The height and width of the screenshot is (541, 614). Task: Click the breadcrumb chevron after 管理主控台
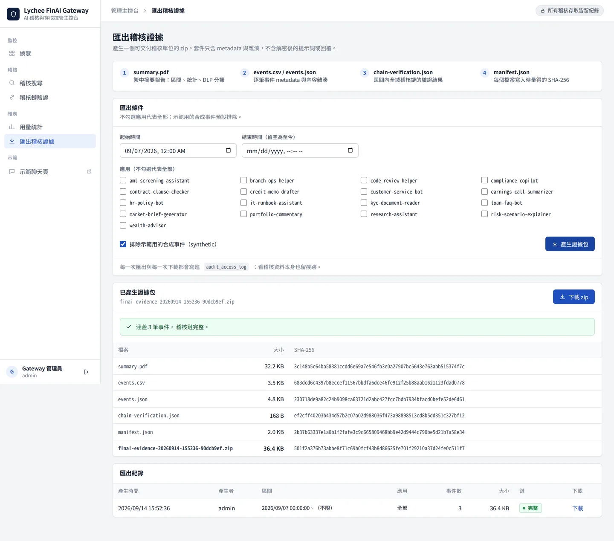[x=145, y=11]
